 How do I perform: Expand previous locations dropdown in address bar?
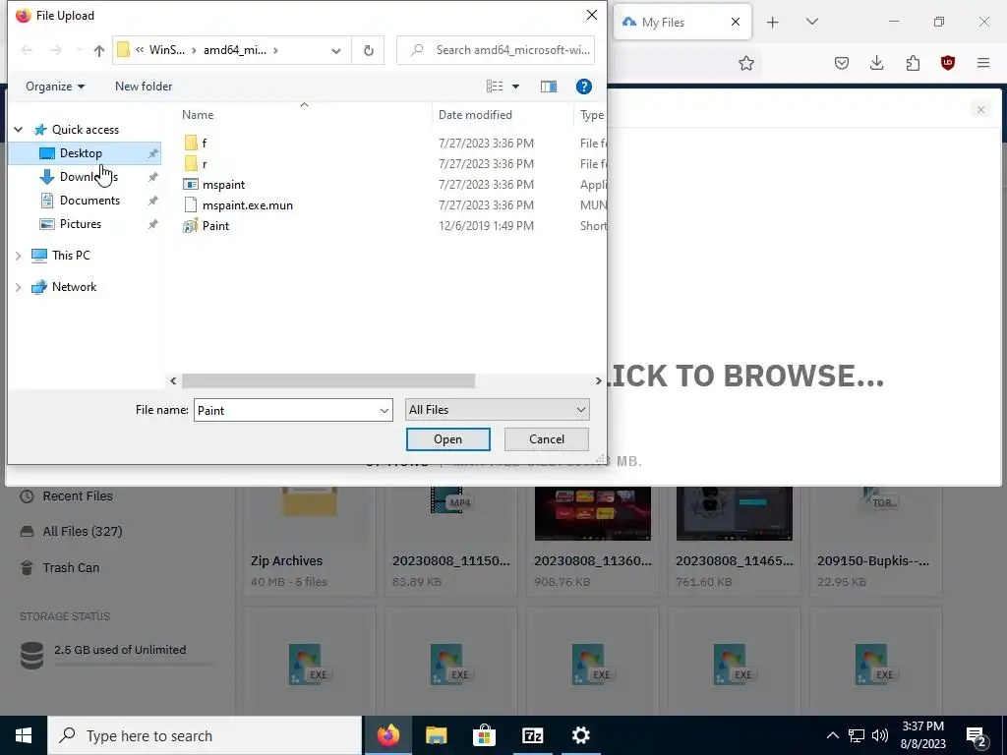[336, 51]
